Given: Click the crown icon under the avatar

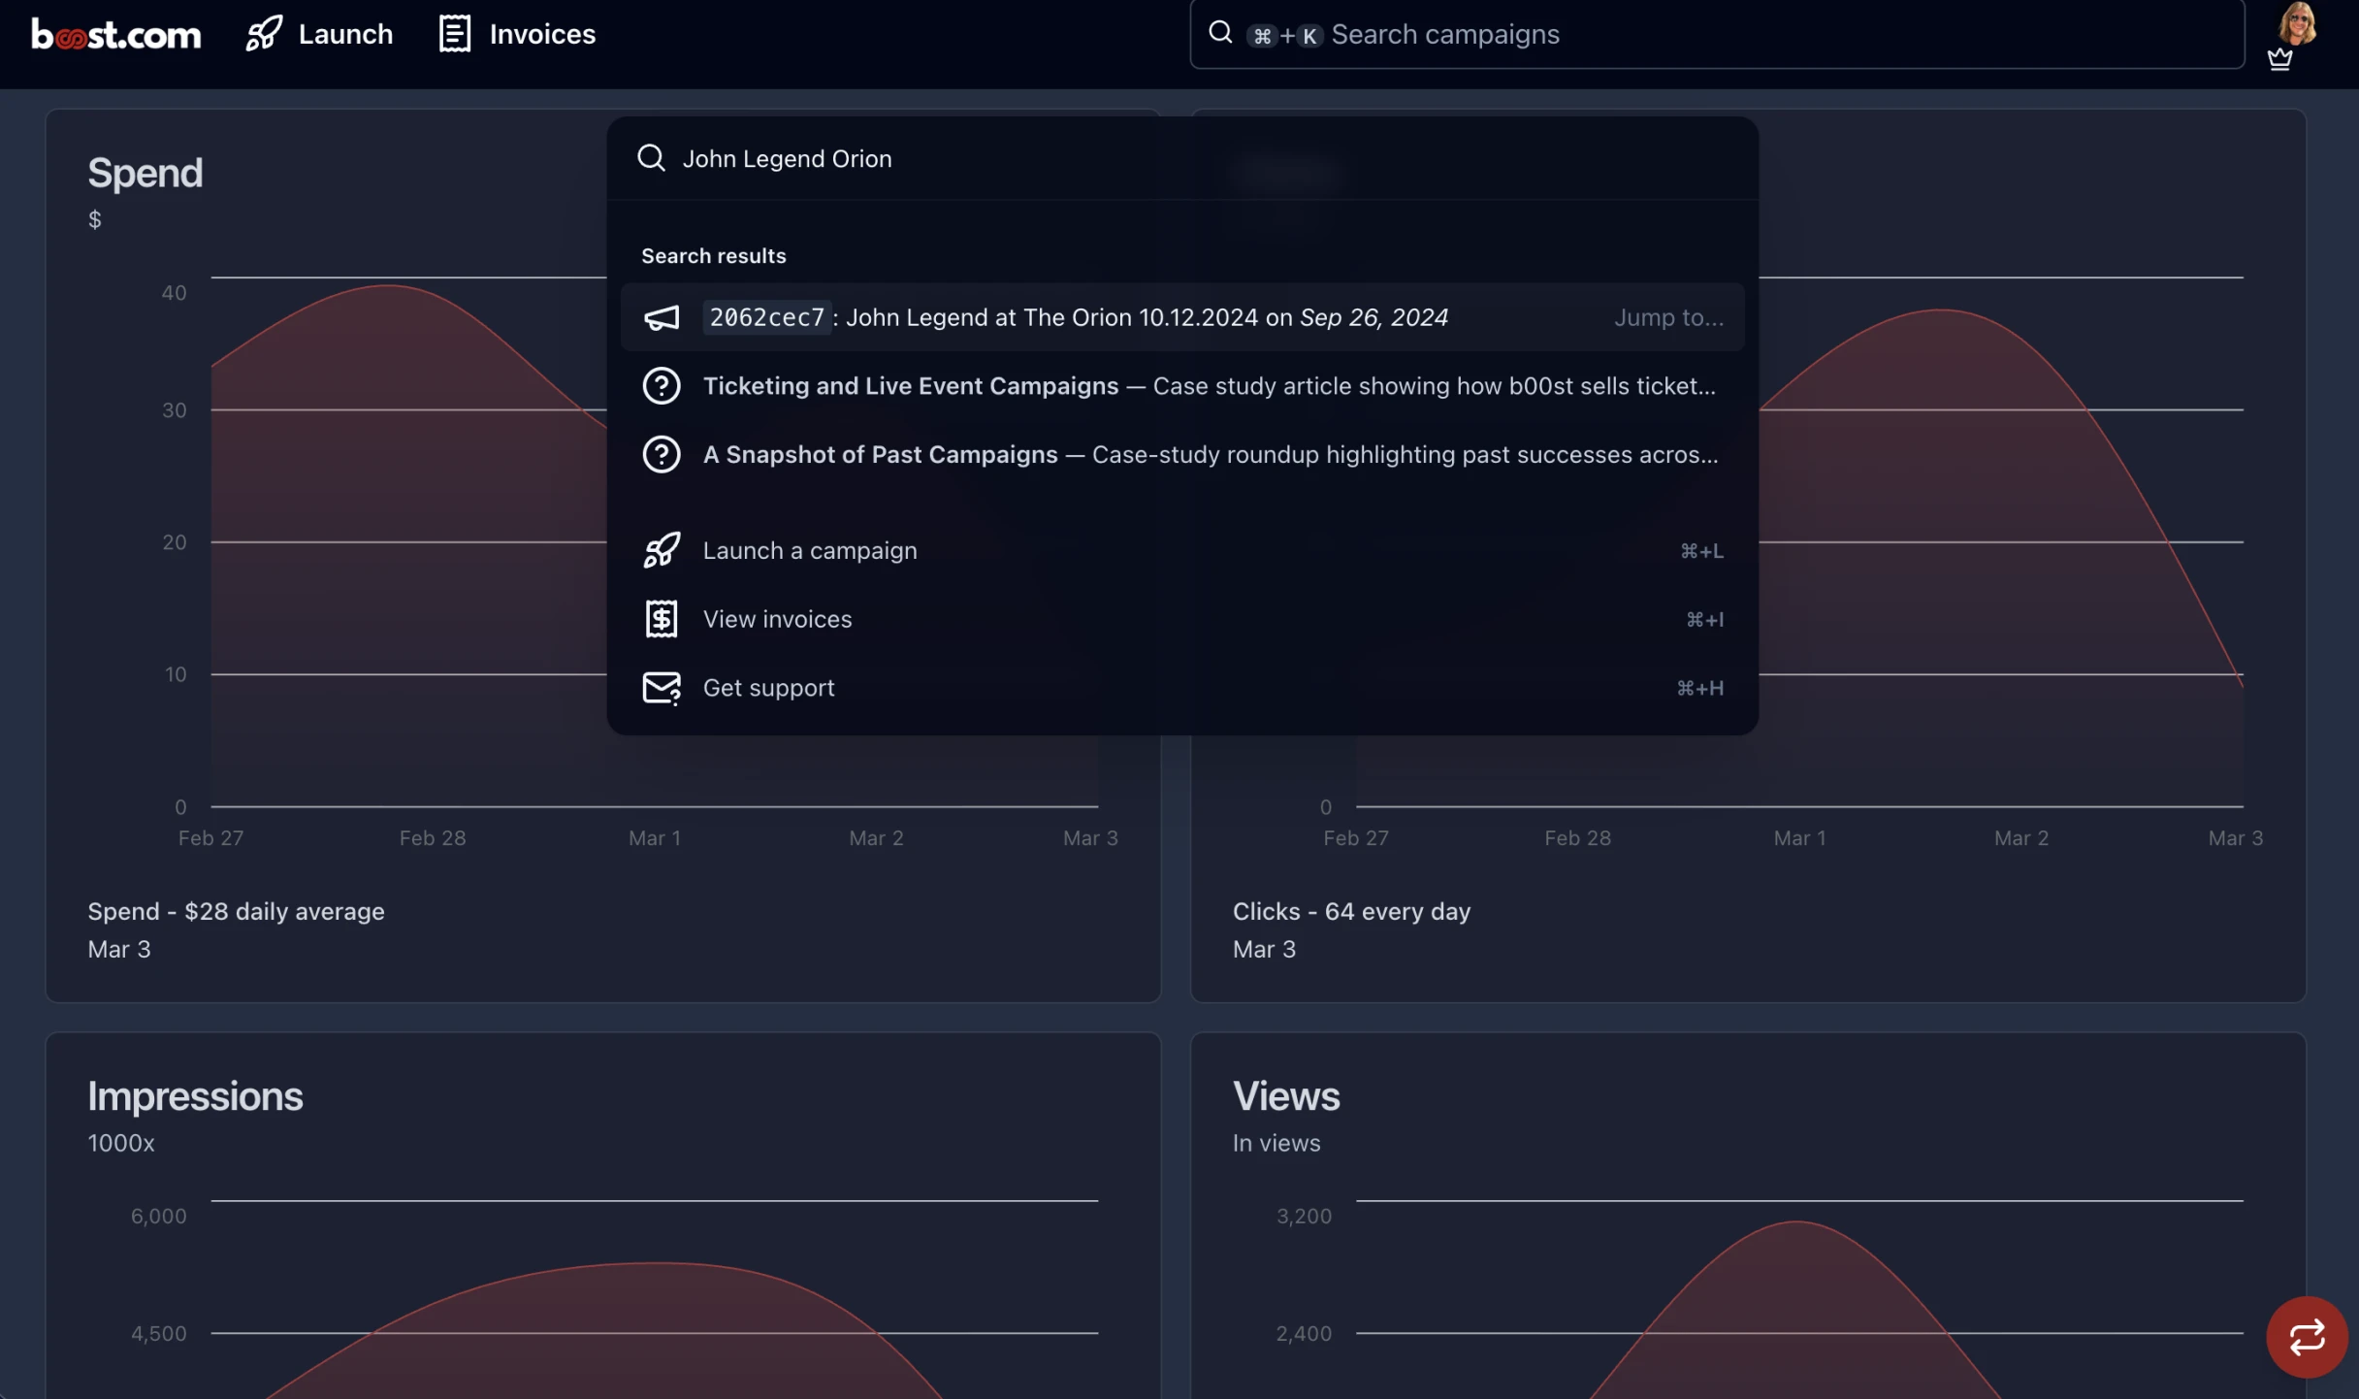Looking at the screenshot, I should coord(2279,60).
